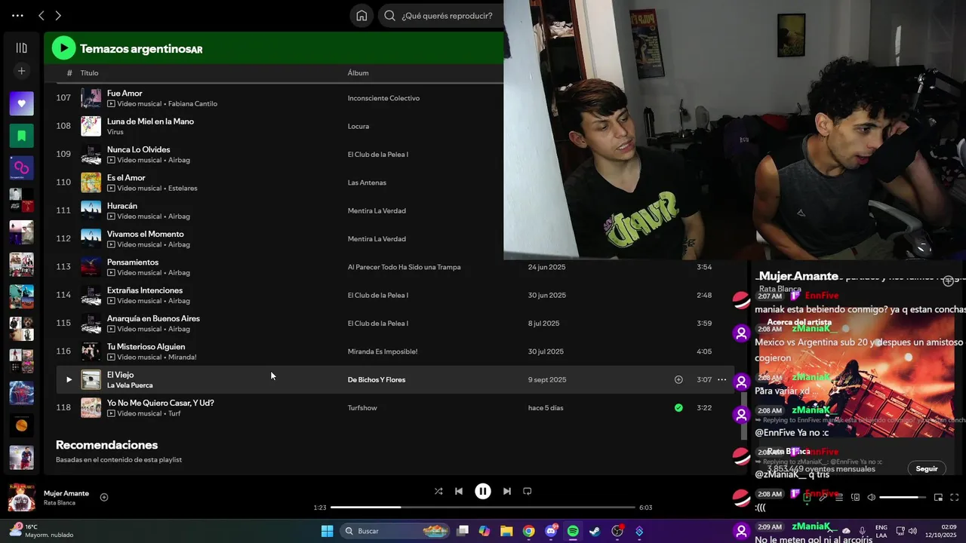Image resolution: width=966 pixels, height=543 pixels.
Task: Add El Viejo to Liked Songs
Action: click(678, 380)
